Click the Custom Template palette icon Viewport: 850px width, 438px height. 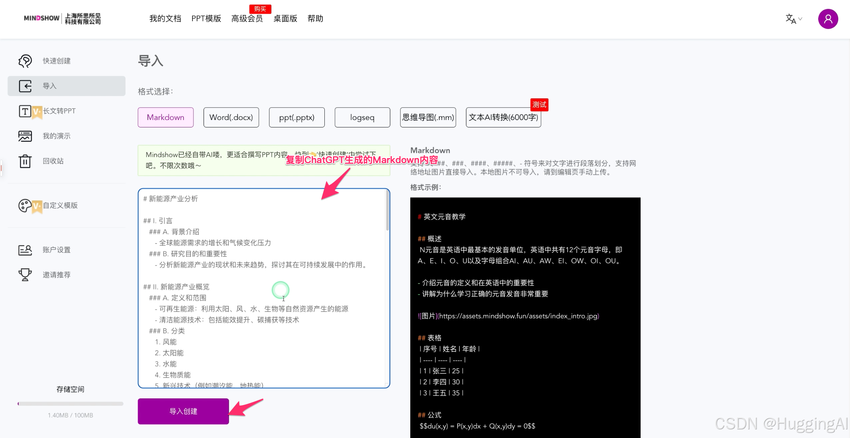tap(25, 205)
